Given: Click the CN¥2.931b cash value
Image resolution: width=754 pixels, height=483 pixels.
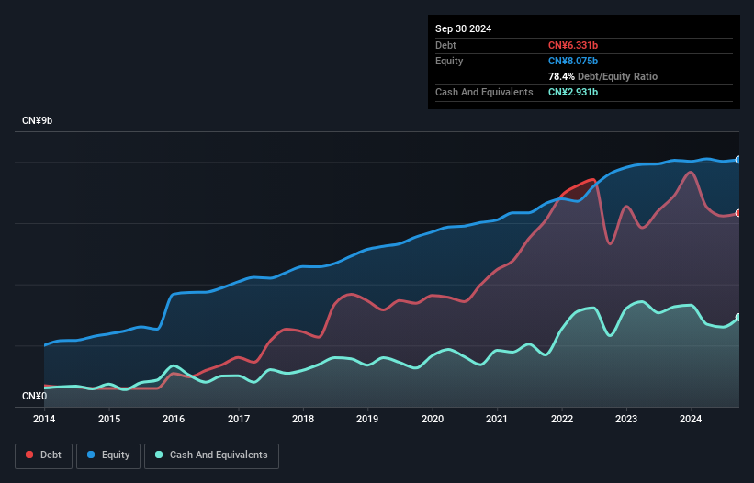Looking at the screenshot, I should (573, 92).
